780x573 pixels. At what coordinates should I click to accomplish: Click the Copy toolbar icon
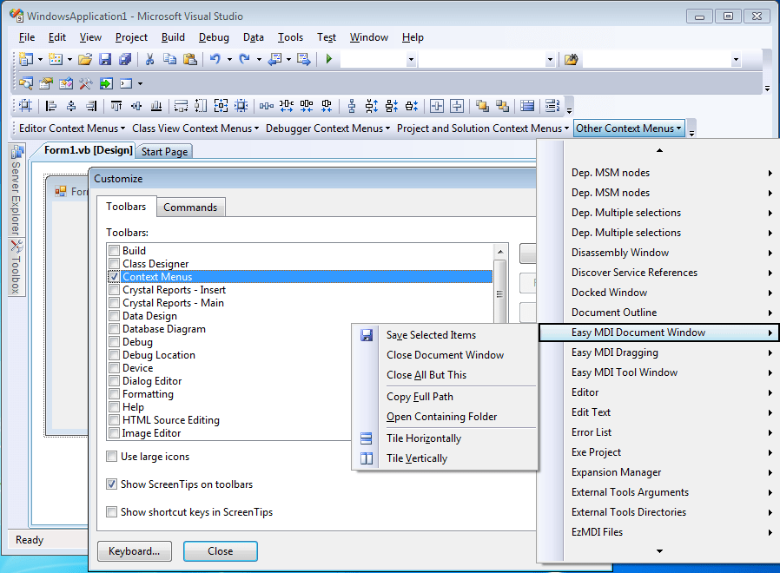[x=169, y=59]
